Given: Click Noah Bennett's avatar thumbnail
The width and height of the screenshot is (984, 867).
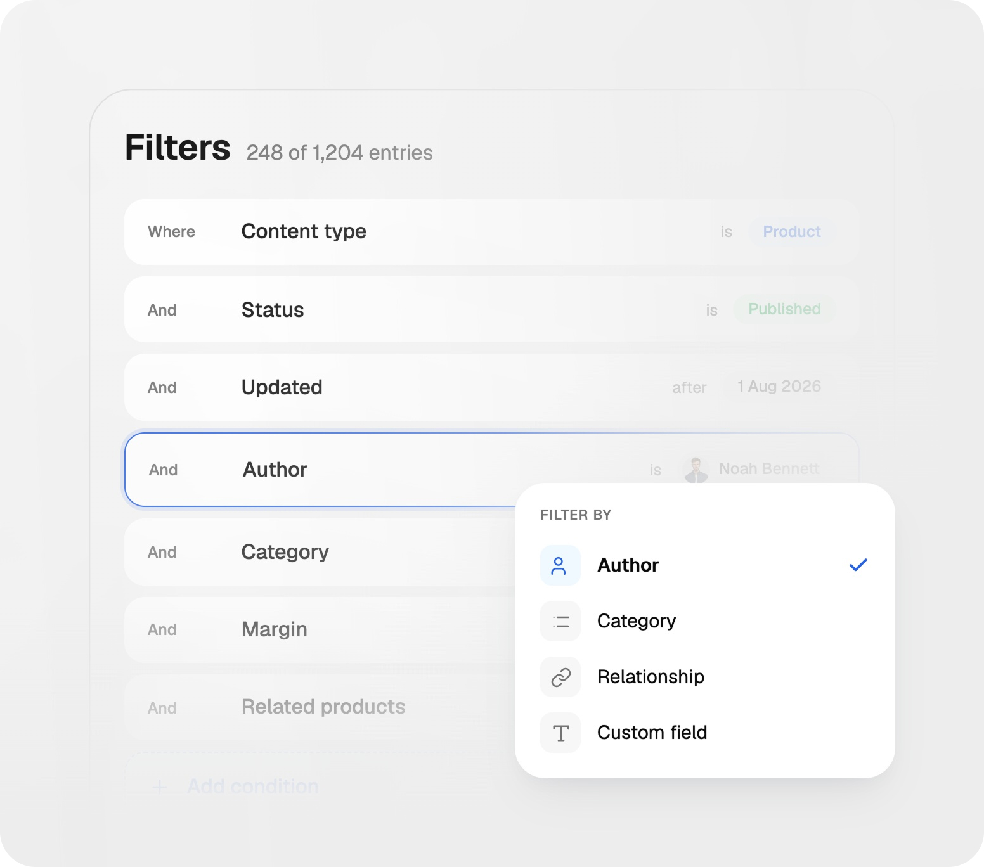Looking at the screenshot, I should 696,470.
